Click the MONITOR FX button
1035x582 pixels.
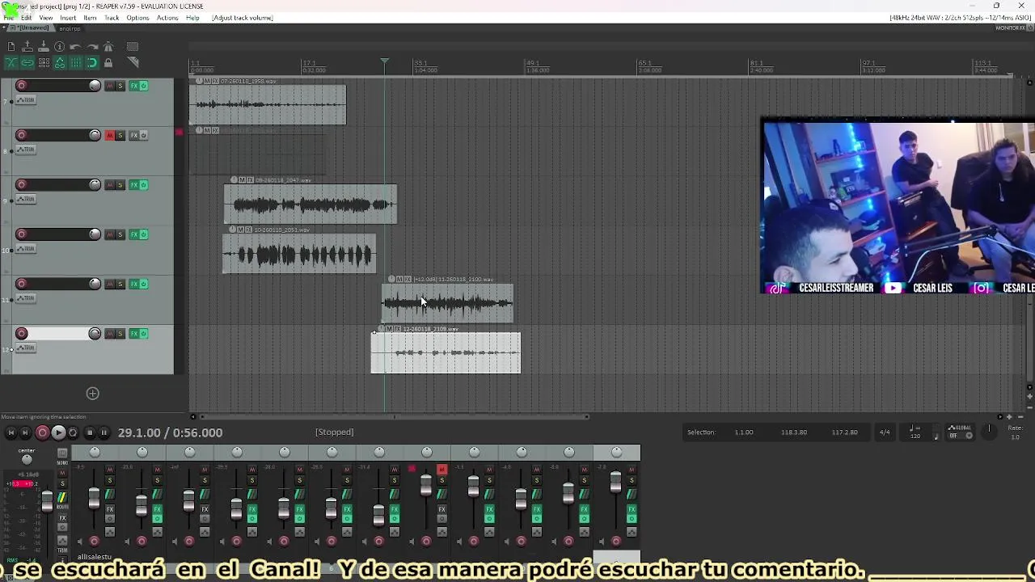[1011, 28]
